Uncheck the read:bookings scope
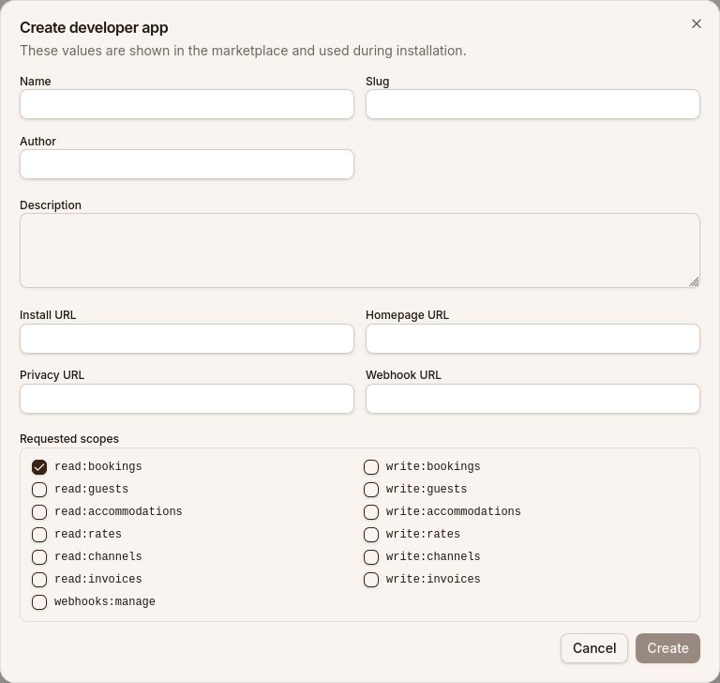Screen dimensions: 720x683 click(39, 467)
